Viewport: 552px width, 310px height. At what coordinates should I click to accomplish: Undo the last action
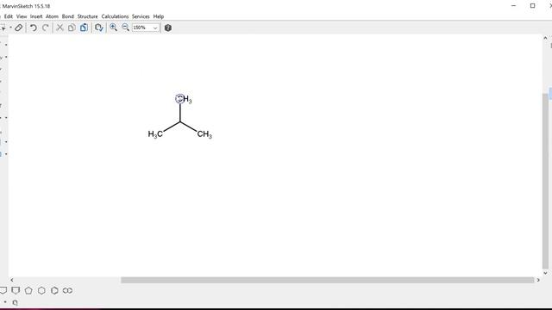pyautogui.click(x=34, y=28)
